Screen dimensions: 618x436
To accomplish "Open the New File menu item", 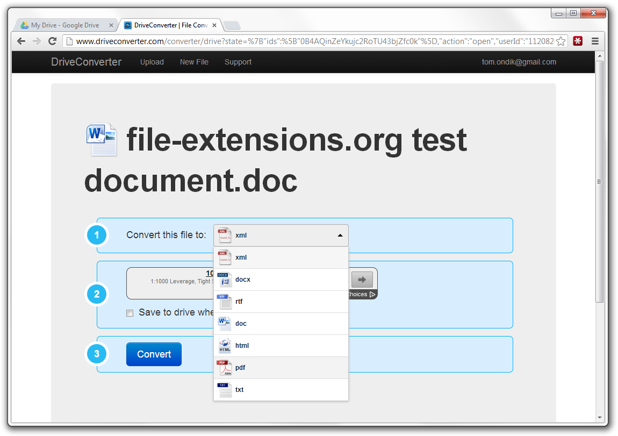I will point(194,62).
